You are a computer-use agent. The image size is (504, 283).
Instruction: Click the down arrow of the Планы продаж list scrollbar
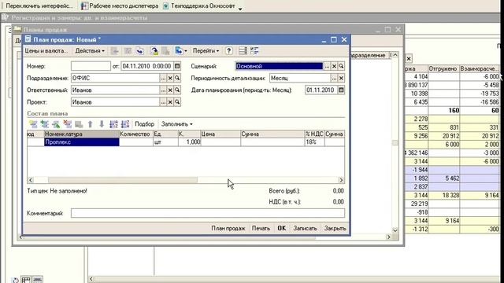click(395, 230)
